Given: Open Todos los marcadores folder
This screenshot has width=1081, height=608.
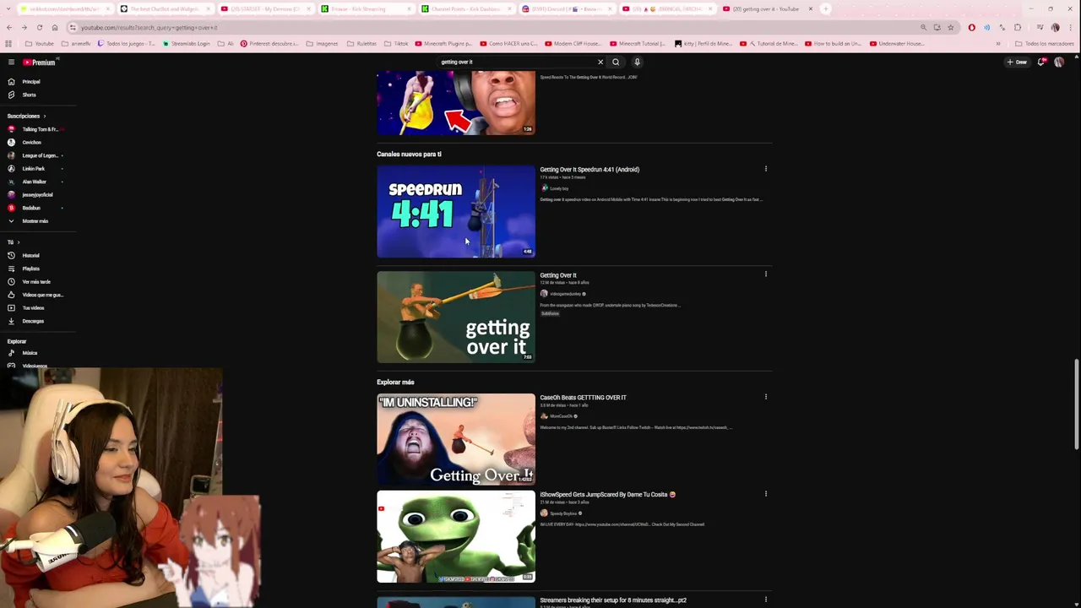Looking at the screenshot, I should coord(1045,44).
